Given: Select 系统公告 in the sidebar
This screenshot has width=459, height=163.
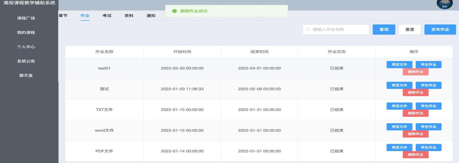Looking at the screenshot, I should [26, 61].
